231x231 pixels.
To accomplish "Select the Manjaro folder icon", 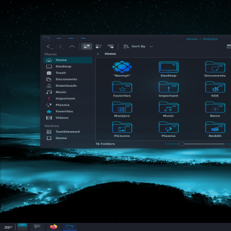I will click(x=122, y=107).
